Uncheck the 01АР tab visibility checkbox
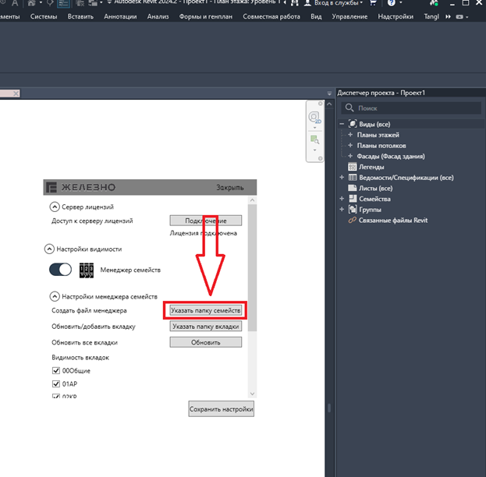 pyautogui.click(x=56, y=383)
